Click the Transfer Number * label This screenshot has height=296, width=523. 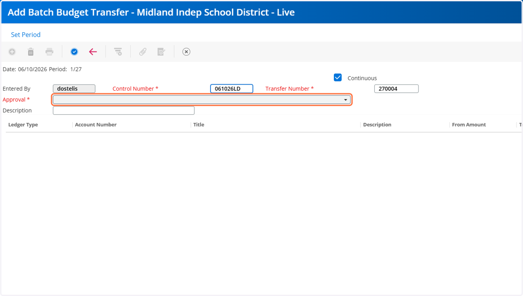pyautogui.click(x=289, y=89)
